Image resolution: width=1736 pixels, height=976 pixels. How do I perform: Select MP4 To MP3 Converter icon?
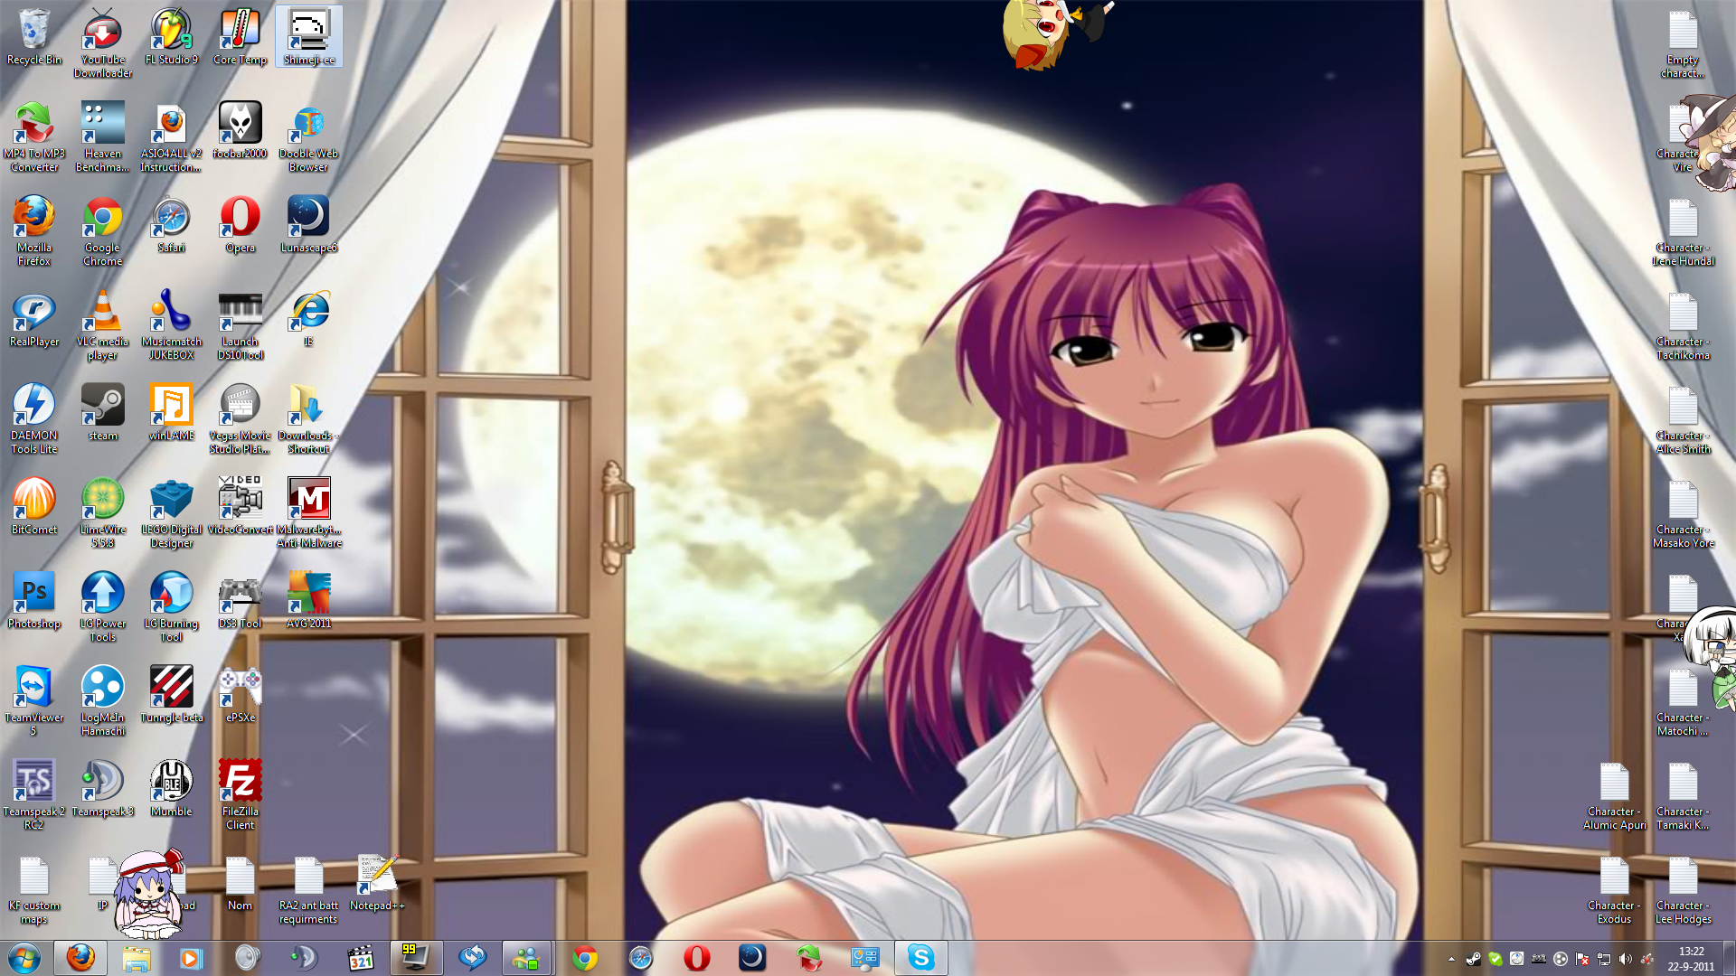[x=33, y=136]
